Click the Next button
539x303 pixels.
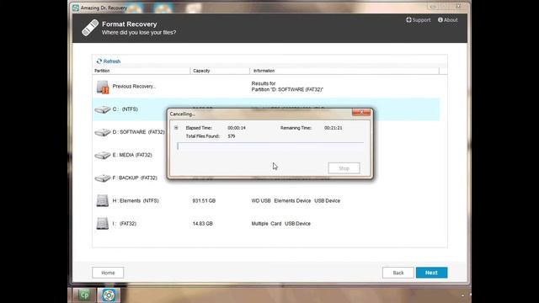coord(431,273)
